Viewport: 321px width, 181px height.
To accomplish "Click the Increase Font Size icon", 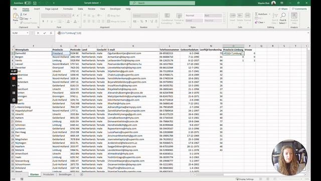I will click(74, 16).
